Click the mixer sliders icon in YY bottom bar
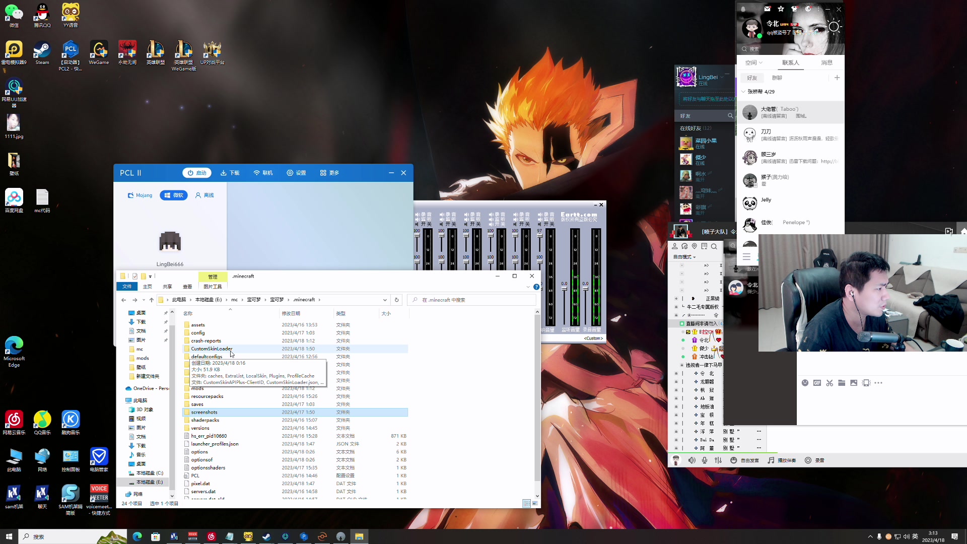Image resolution: width=967 pixels, height=544 pixels. click(x=718, y=460)
